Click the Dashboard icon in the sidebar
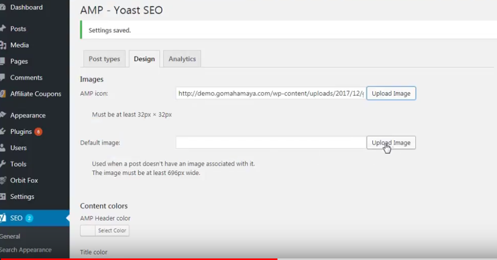 3,7
